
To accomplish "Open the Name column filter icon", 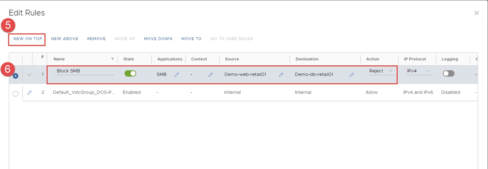I will click(x=112, y=59).
